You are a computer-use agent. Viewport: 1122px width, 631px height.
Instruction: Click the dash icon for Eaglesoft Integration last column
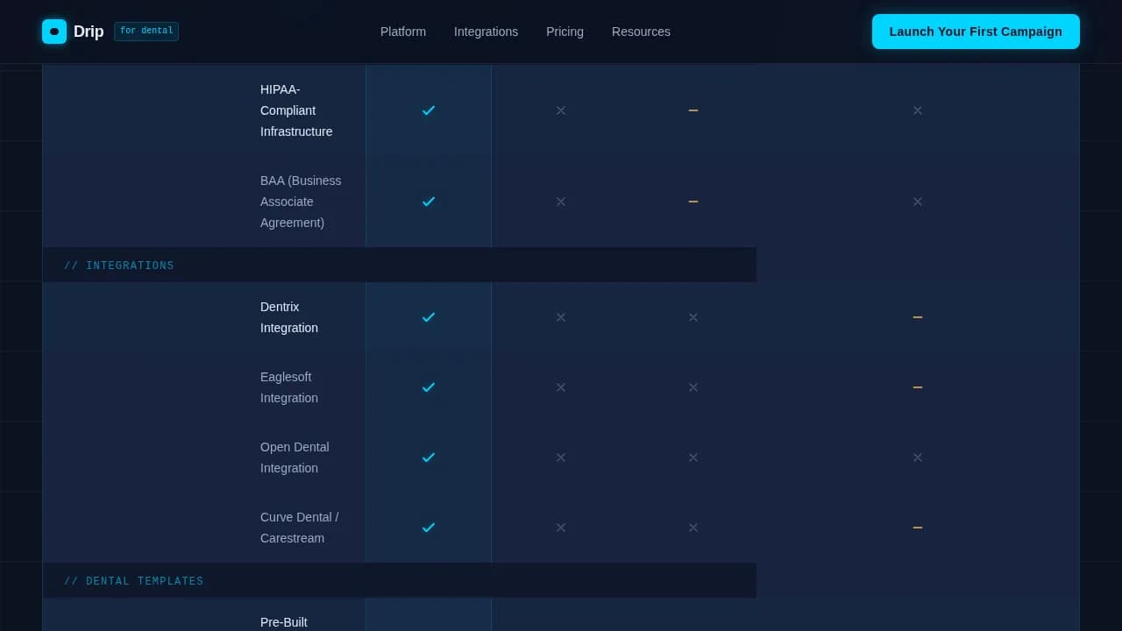918,387
